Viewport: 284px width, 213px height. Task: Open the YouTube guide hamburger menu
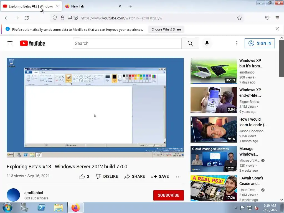tap(10, 43)
